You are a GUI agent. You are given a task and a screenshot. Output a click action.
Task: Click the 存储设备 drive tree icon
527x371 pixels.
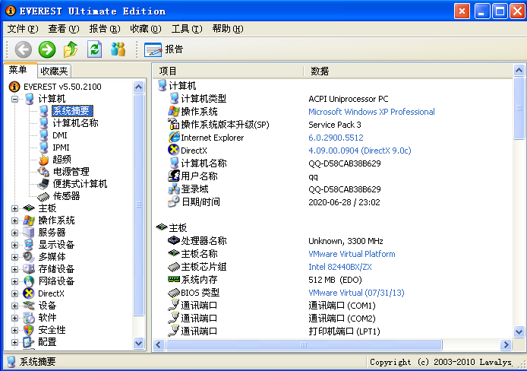pos(29,269)
